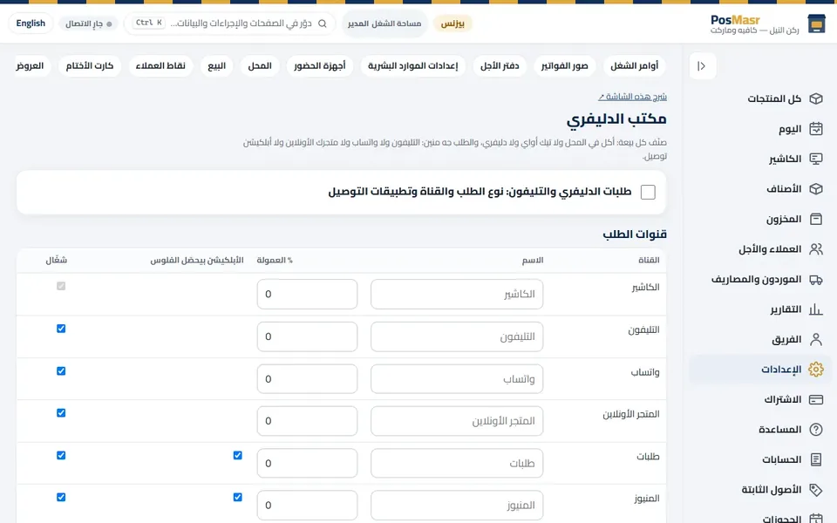Open الفريق person icon in sidebar

pos(816,339)
